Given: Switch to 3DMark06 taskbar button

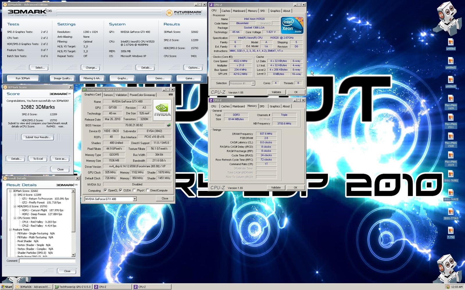Looking at the screenshot, I should coord(33,287).
